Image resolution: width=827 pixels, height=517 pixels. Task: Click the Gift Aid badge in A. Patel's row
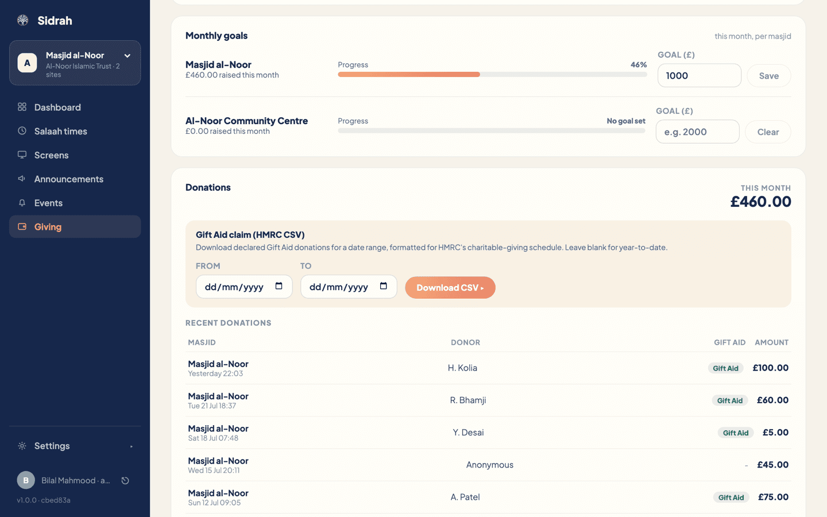point(731,497)
